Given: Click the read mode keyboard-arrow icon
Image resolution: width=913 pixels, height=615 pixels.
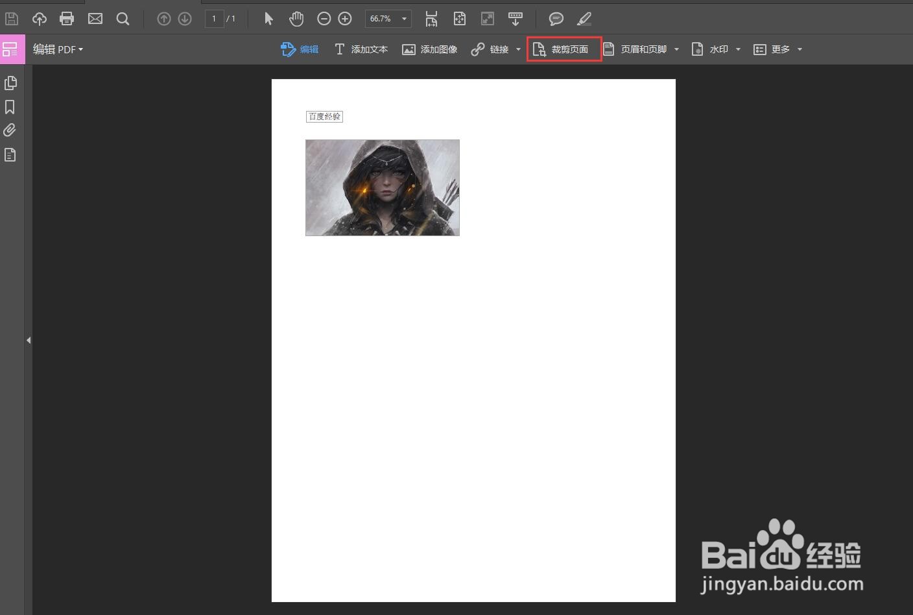Looking at the screenshot, I should [x=516, y=19].
